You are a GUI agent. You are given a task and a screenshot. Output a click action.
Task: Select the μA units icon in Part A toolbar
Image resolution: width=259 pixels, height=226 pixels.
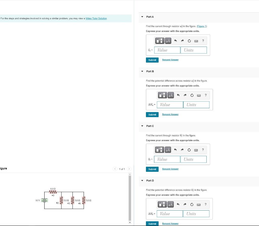coord(168,41)
